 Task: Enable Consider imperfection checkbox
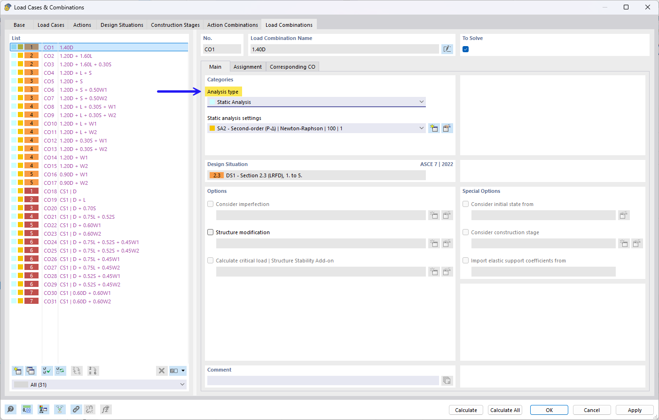point(211,204)
